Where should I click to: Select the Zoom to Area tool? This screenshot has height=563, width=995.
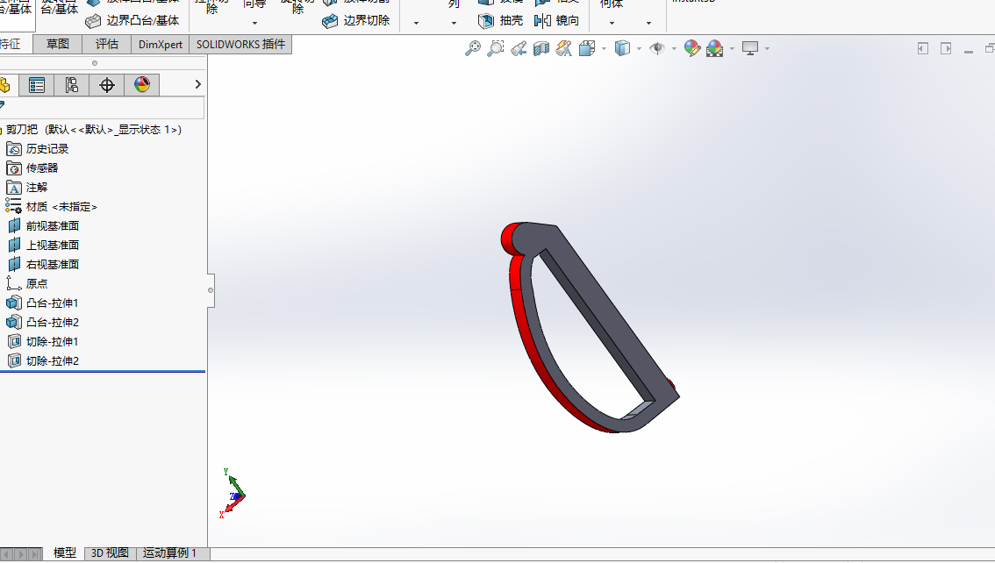coord(496,48)
